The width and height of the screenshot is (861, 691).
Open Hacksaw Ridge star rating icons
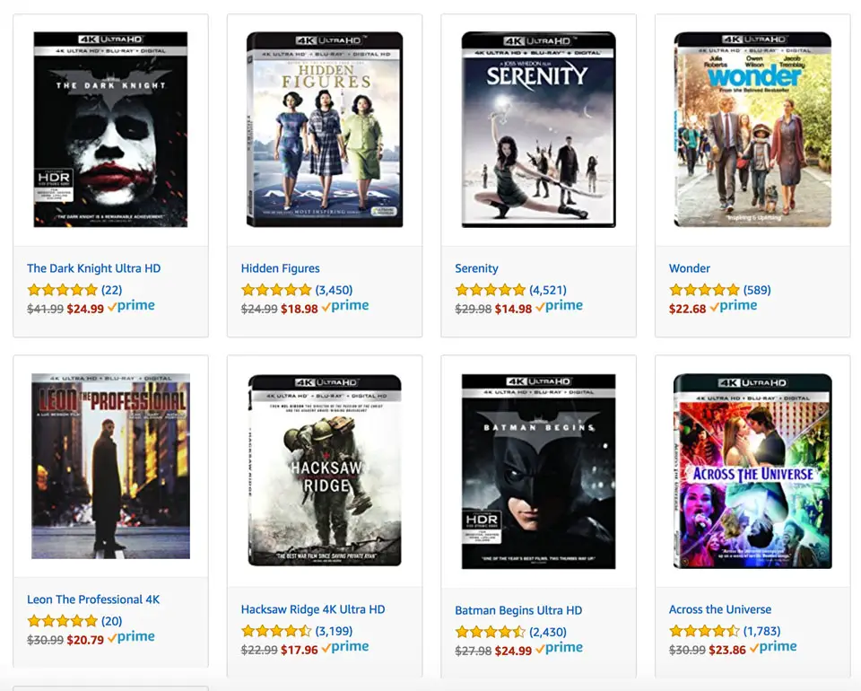coord(276,631)
